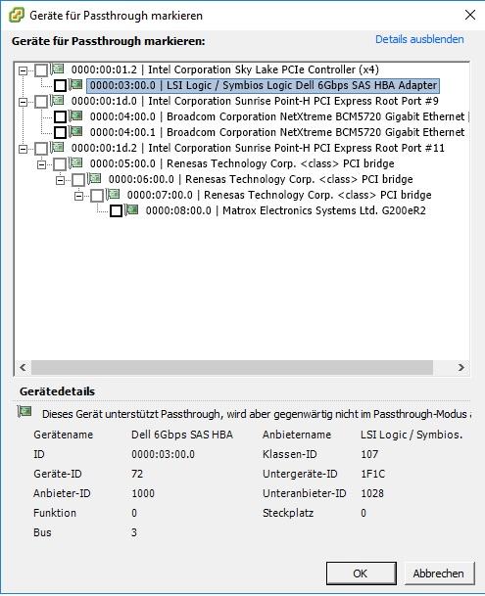
Task: Click Klassen-ID value 107
Action: click(369, 454)
